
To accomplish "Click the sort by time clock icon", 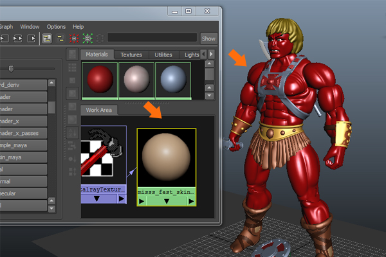I will (72, 159).
